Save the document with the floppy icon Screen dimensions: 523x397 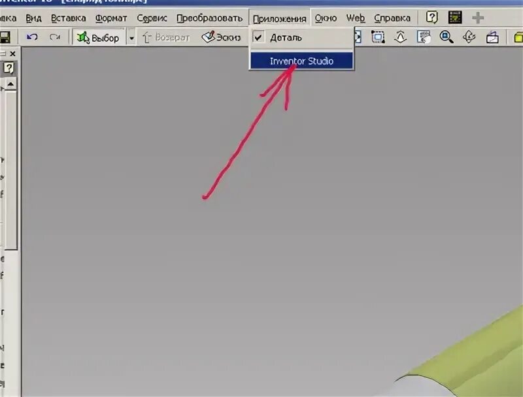[x=5, y=37]
